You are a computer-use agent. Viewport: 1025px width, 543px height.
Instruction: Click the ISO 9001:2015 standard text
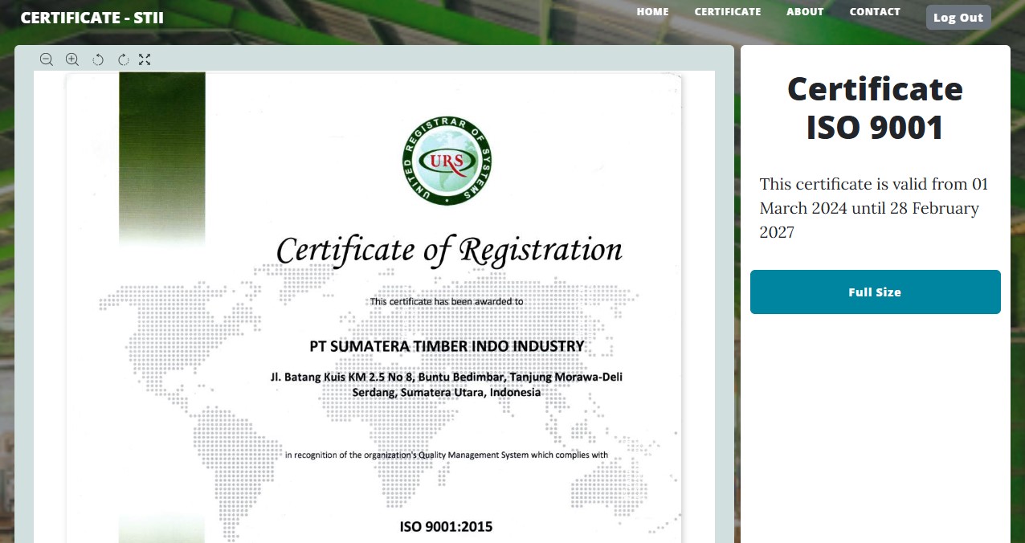click(446, 527)
